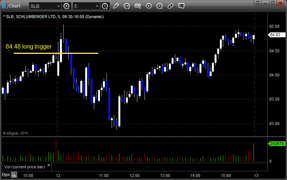Click the 83.50 price axis label
The height and width of the screenshot is (180, 287).
[x=274, y=99]
